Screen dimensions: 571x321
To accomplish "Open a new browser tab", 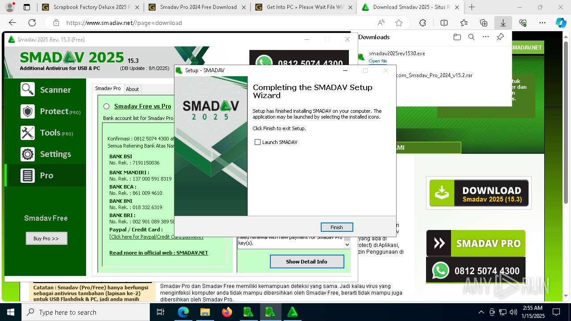I will (472, 7).
